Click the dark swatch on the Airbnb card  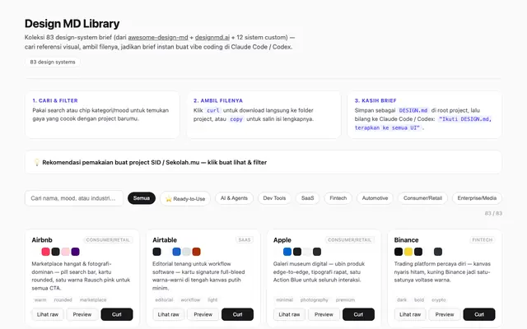(x=55, y=252)
